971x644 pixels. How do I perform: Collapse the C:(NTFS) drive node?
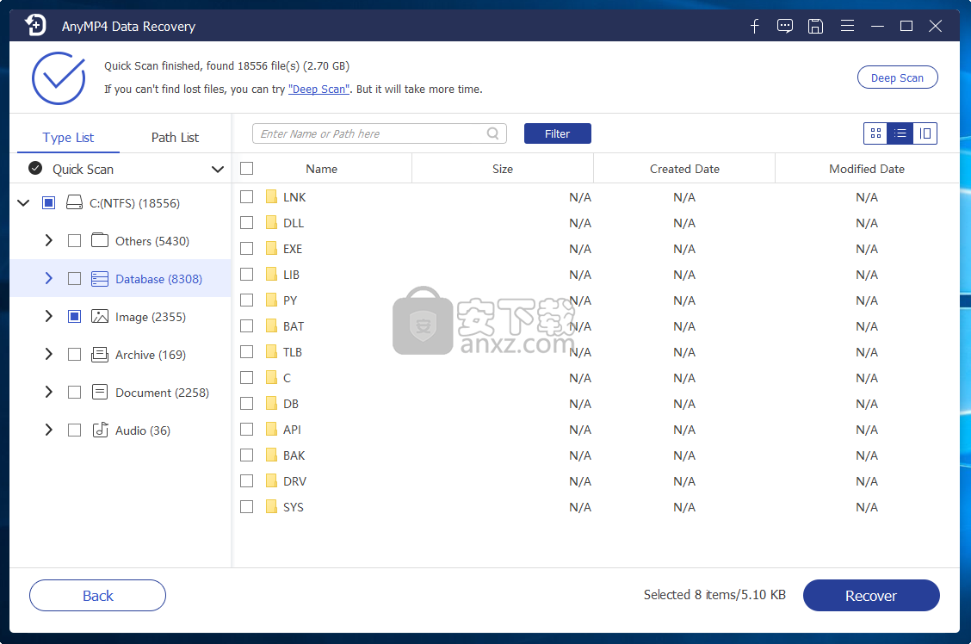tap(22, 203)
